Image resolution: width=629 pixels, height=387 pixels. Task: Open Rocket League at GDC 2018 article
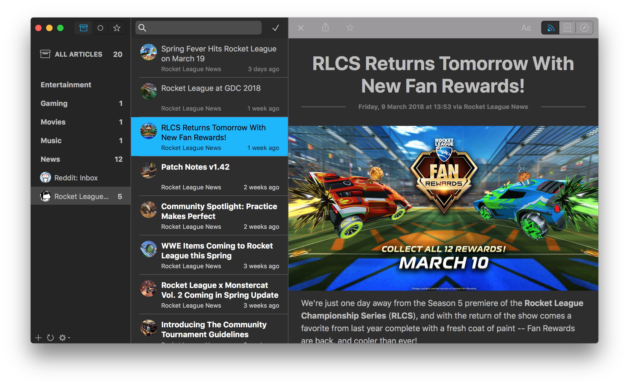click(210, 97)
